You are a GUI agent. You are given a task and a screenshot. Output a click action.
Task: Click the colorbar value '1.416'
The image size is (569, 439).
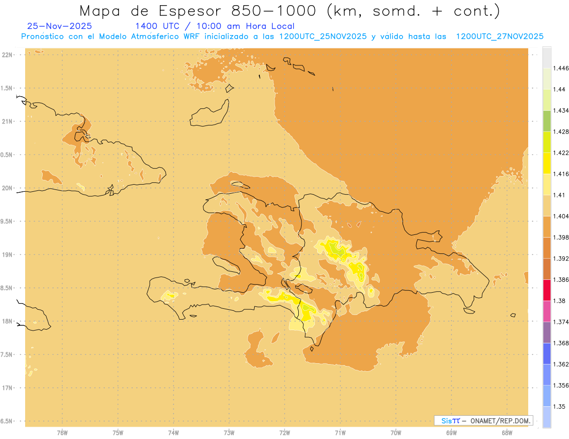tap(560, 174)
